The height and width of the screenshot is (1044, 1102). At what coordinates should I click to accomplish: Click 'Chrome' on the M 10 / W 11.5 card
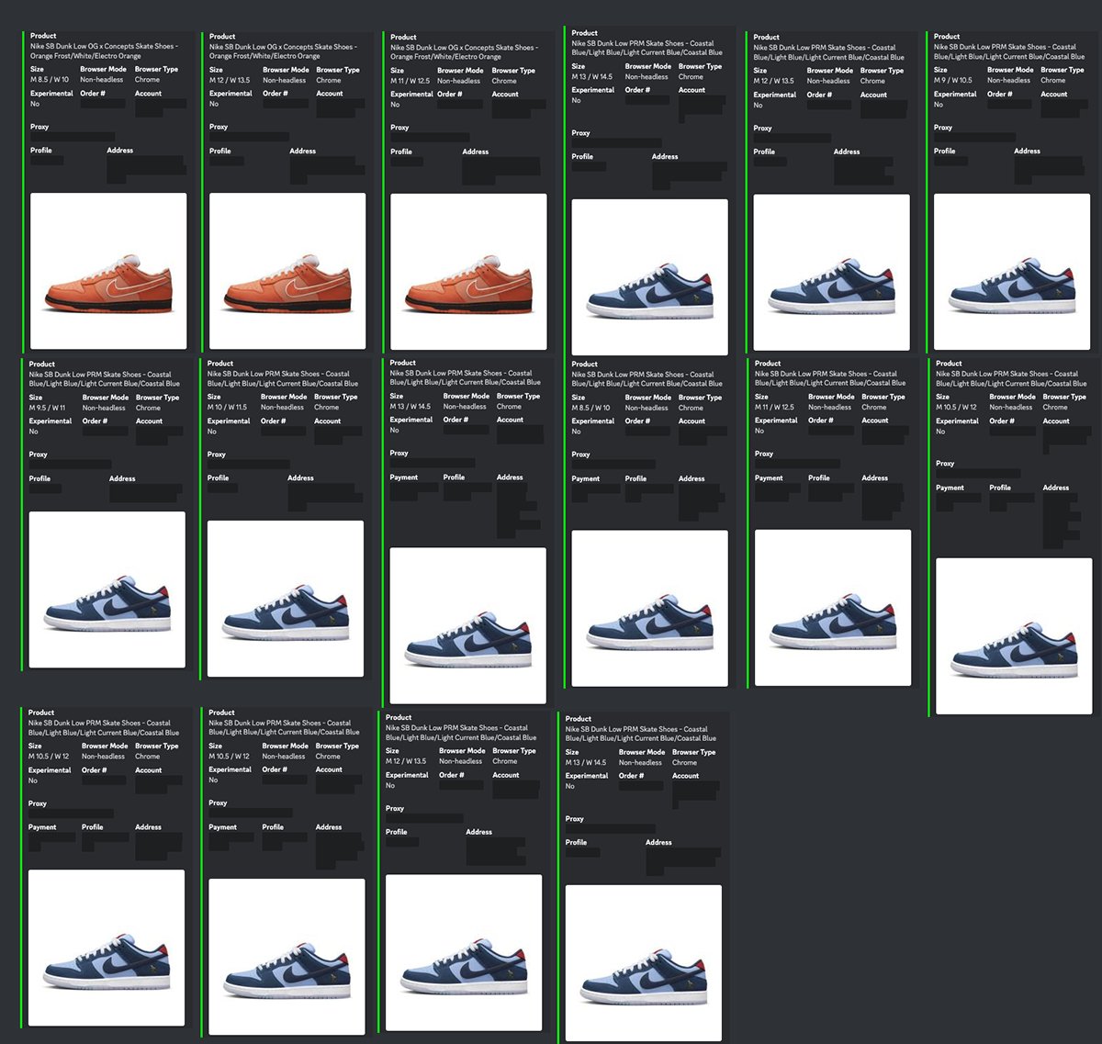click(x=326, y=407)
